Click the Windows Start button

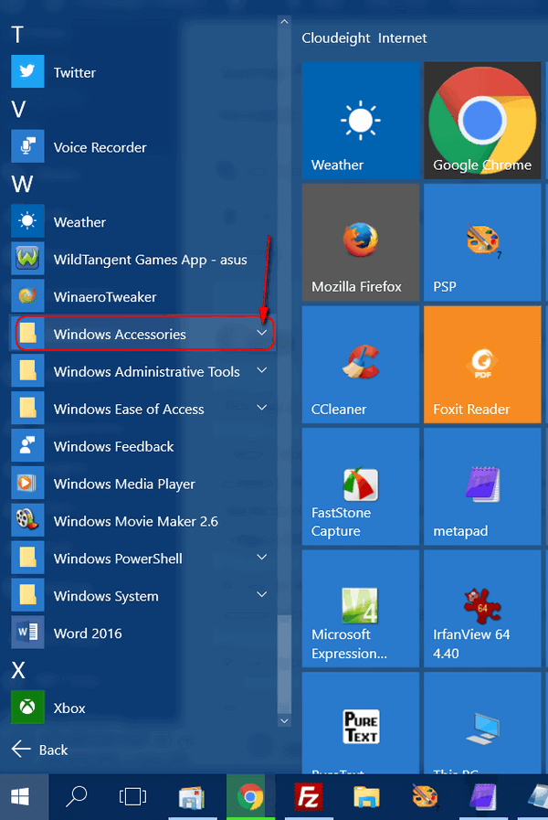(20, 796)
